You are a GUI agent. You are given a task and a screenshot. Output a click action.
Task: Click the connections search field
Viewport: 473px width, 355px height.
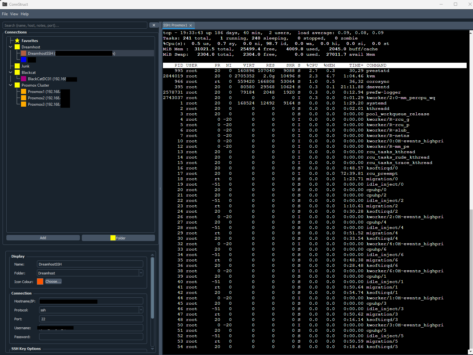tap(75, 25)
